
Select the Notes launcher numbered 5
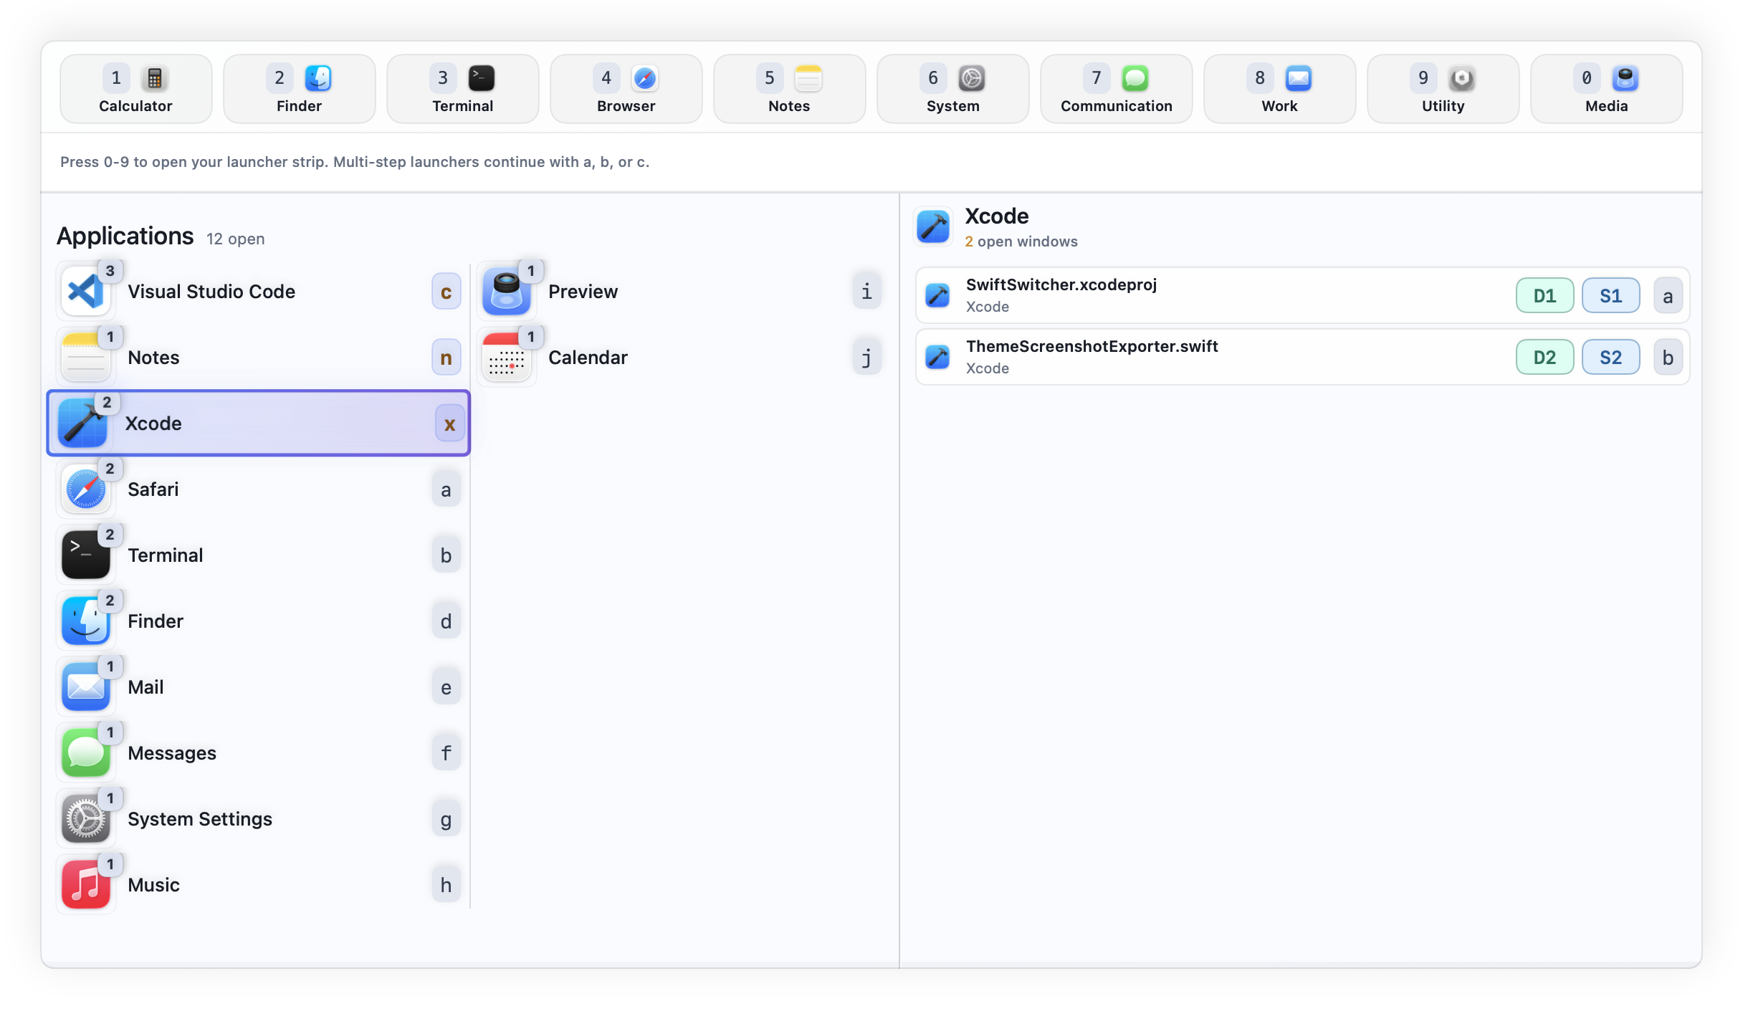(x=789, y=89)
